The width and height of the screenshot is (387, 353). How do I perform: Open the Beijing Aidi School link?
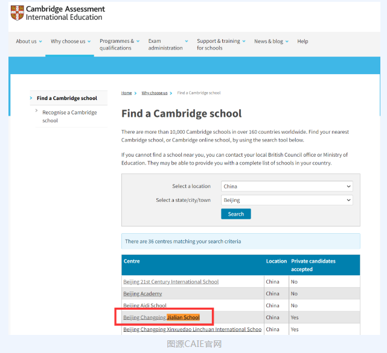coord(145,305)
